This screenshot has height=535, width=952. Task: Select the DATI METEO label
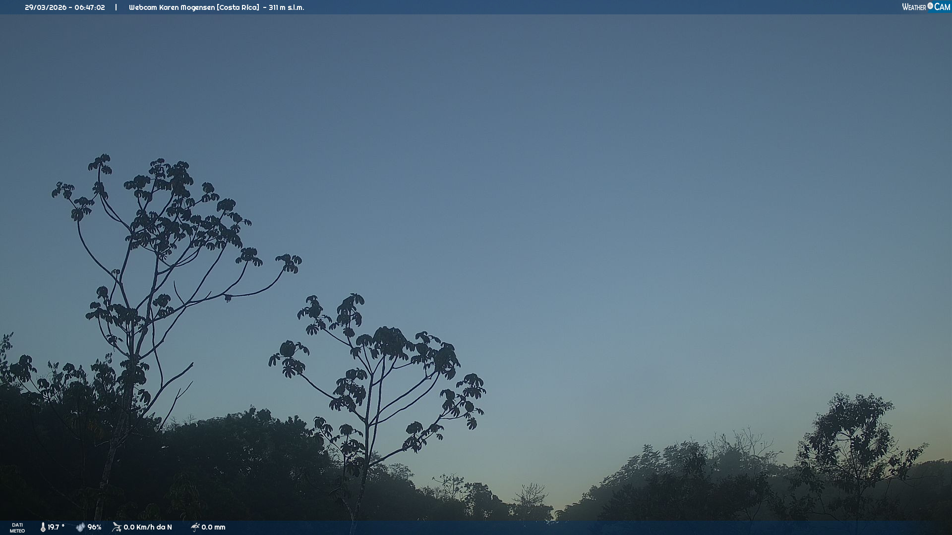pos(17,528)
